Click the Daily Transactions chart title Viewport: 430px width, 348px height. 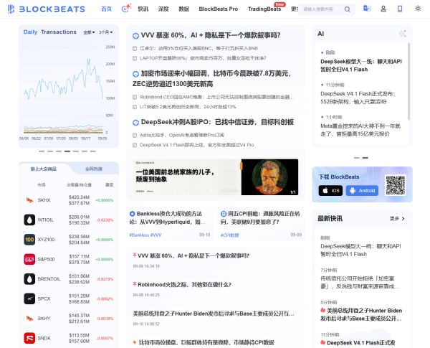pos(50,32)
